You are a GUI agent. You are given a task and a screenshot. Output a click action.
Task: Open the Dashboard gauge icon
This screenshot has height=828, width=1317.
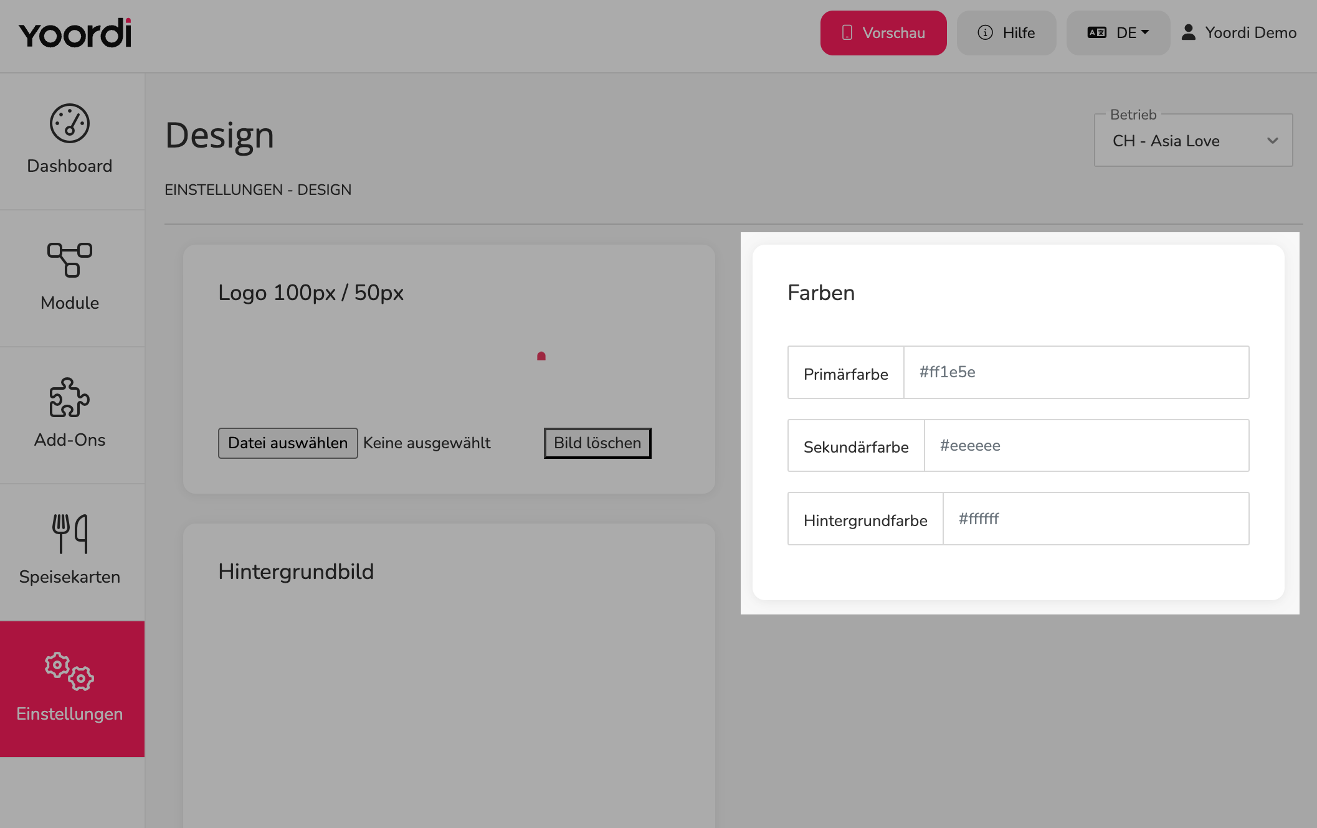tap(70, 123)
